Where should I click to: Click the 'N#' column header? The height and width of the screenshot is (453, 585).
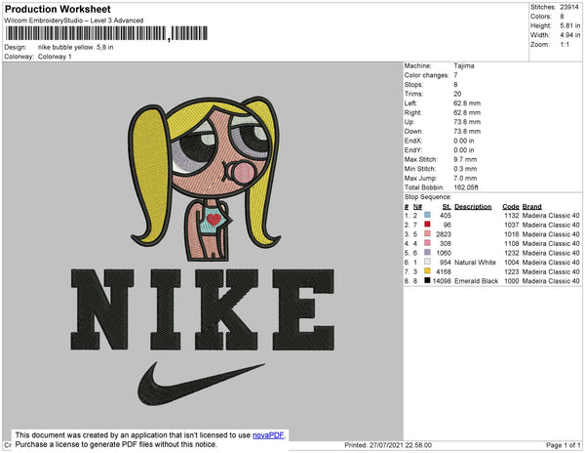(417, 207)
